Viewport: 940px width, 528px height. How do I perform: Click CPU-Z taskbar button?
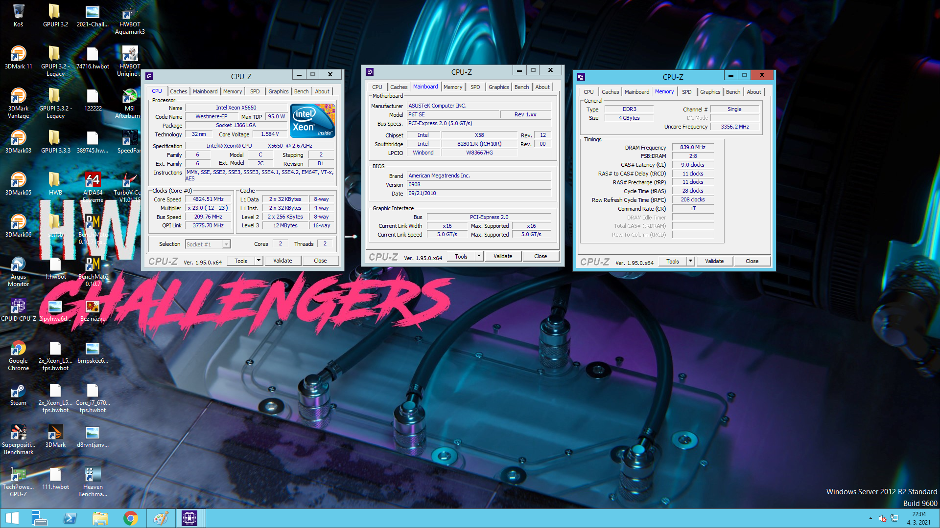[189, 518]
